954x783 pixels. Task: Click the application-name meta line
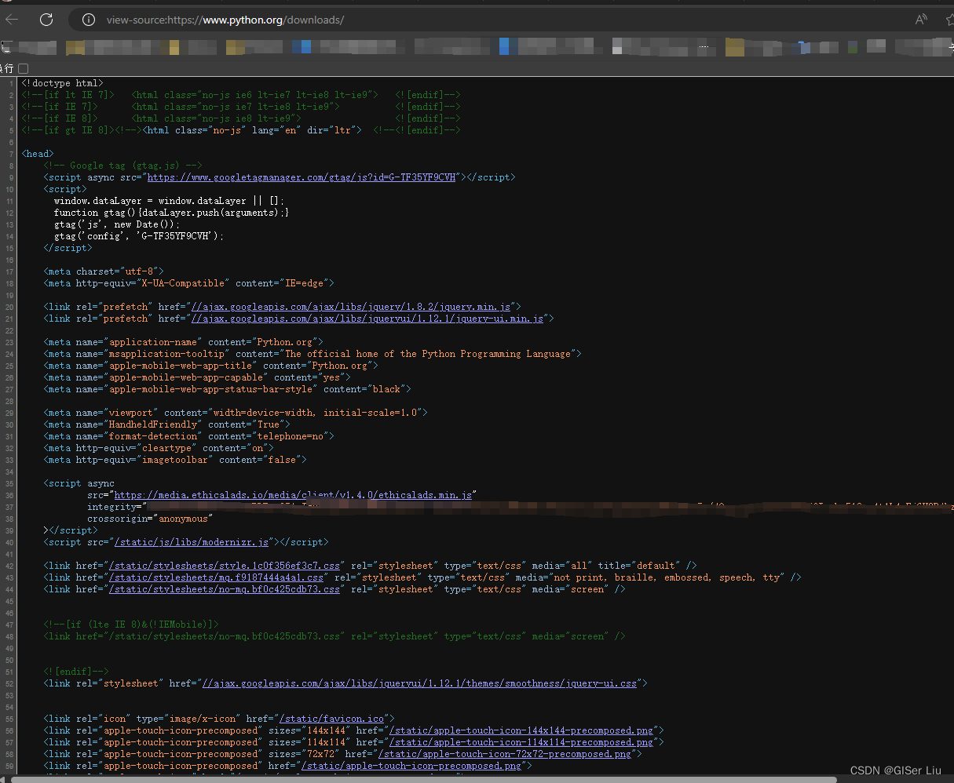(183, 342)
